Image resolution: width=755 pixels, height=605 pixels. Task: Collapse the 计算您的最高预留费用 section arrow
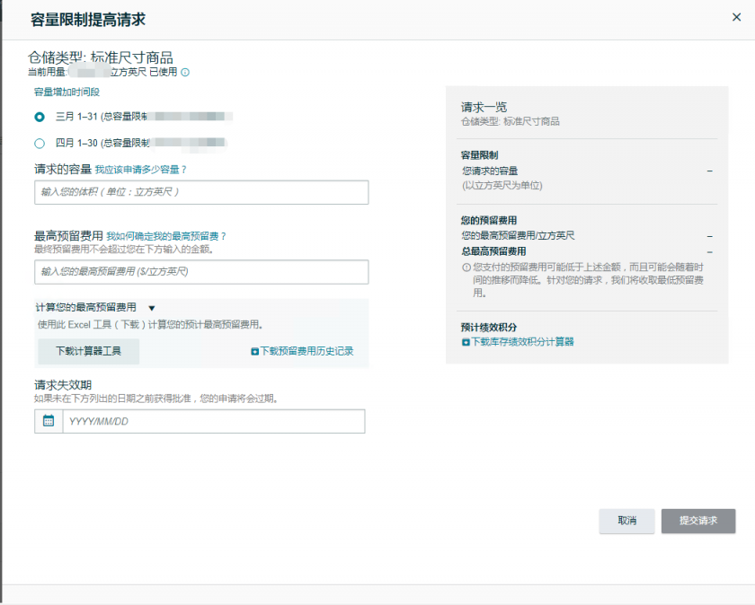click(152, 308)
